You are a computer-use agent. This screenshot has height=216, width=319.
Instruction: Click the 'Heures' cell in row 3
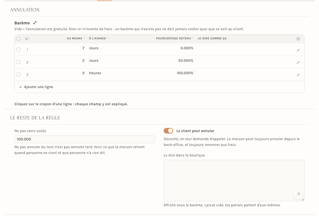[x=95, y=73]
